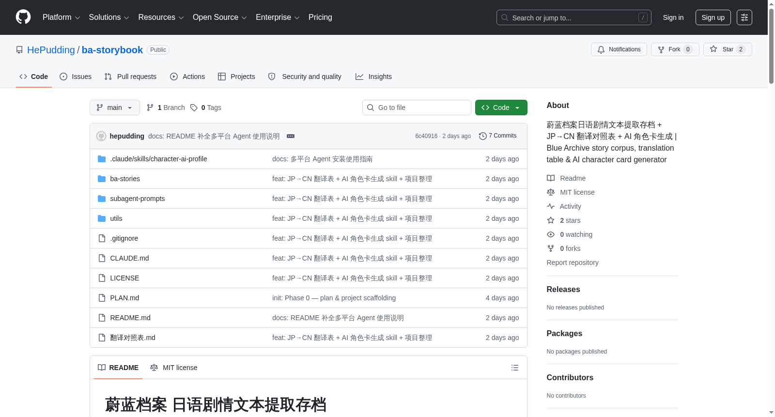Open the utils folder
The height and width of the screenshot is (417, 775).
[116, 218]
